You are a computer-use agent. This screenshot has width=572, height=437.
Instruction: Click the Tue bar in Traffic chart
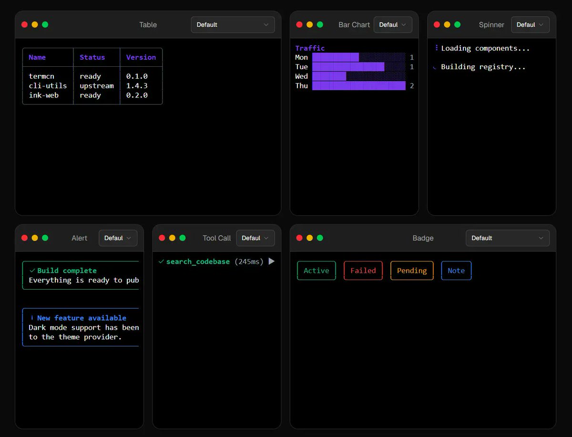point(348,67)
